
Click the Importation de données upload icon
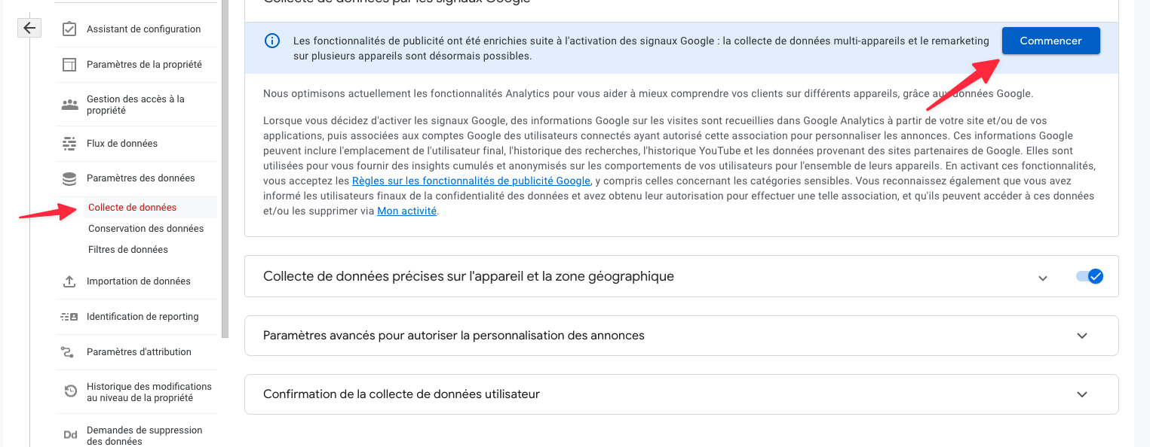coord(69,281)
